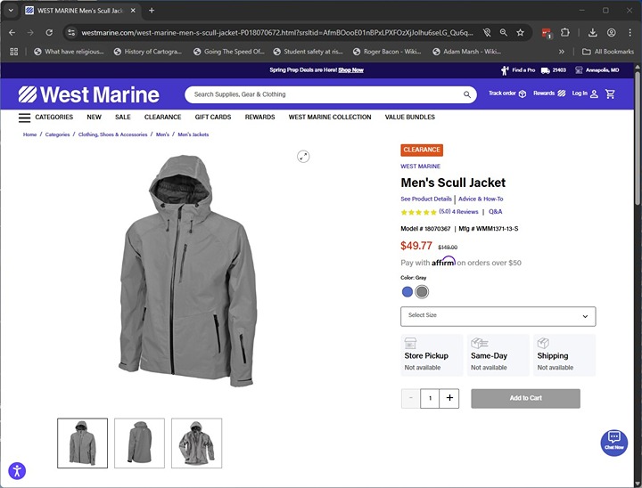Select the blue color swatch

click(407, 292)
